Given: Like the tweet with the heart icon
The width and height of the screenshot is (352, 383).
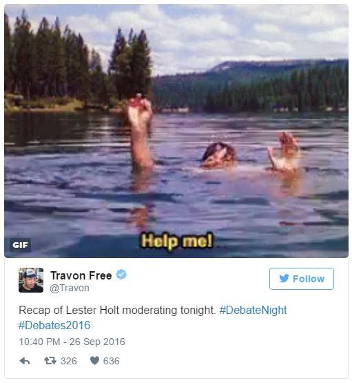Looking at the screenshot, I should (x=94, y=360).
